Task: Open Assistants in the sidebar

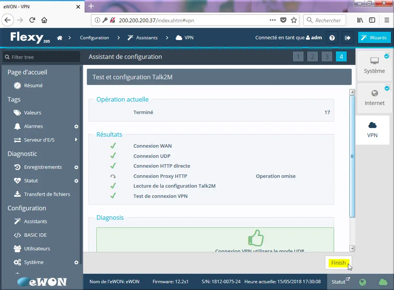Action: click(x=36, y=221)
